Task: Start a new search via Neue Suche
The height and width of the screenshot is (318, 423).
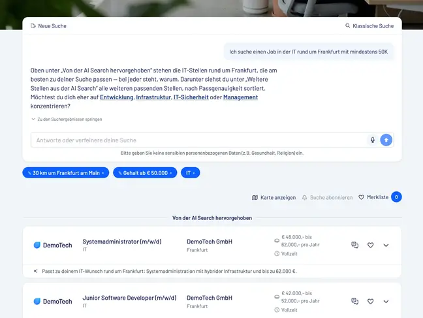Action: click(x=48, y=26)
